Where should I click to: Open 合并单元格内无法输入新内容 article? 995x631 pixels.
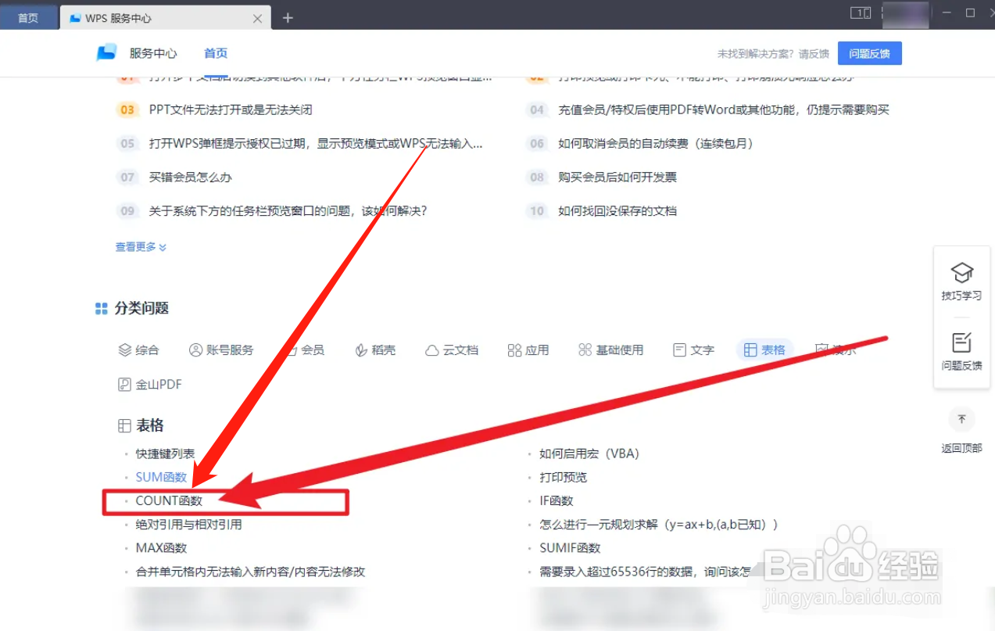point(250,572)
